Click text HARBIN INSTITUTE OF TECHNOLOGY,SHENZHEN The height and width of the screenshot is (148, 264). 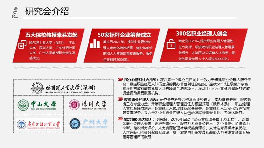[70, 92]
